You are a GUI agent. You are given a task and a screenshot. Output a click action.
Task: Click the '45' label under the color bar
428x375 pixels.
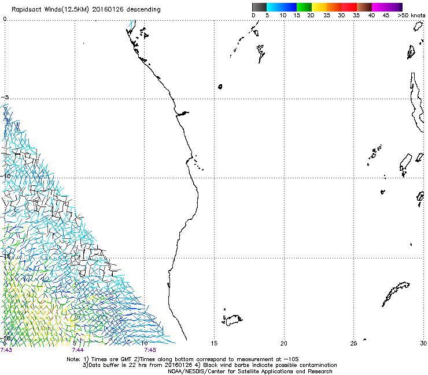tap(386, 16)
